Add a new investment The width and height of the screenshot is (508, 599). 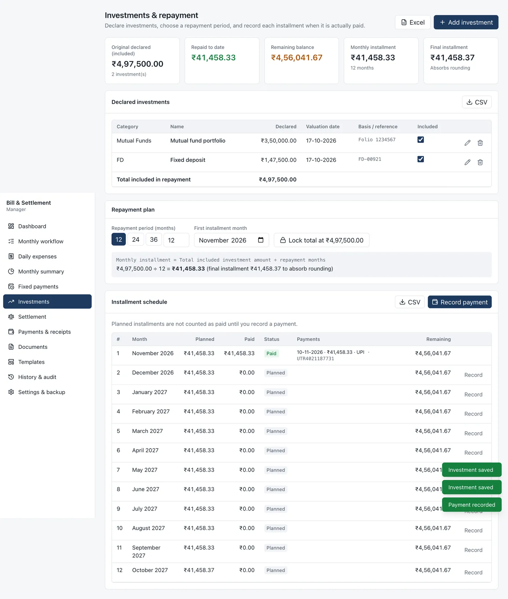click(x=466, y=22)
